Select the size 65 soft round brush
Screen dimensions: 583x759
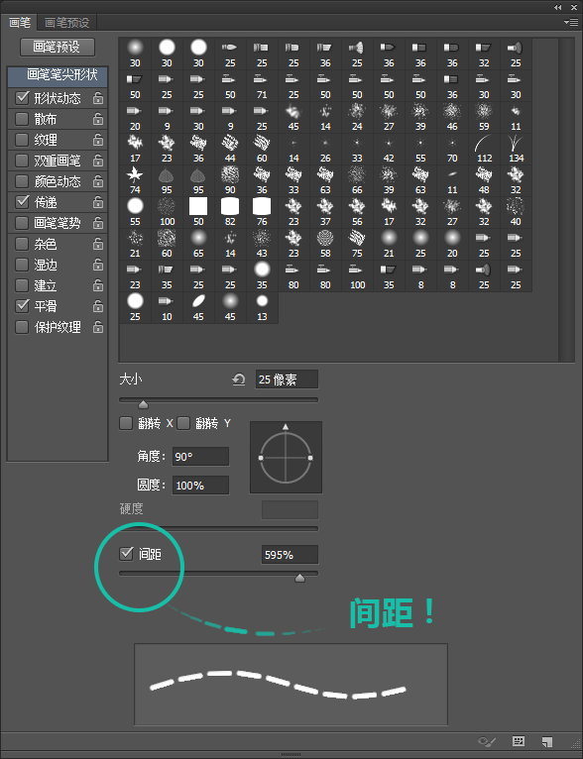coord(198,245)
